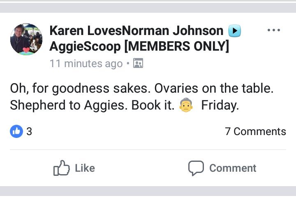View who reacted via the "3" count
Image resolution: width=296 pixels, height=203 pixels.
(x=29, y=131)
